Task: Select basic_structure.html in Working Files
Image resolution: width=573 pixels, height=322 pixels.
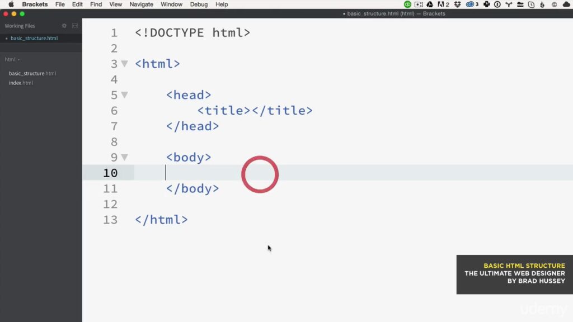Action: [x=34, y=38]
